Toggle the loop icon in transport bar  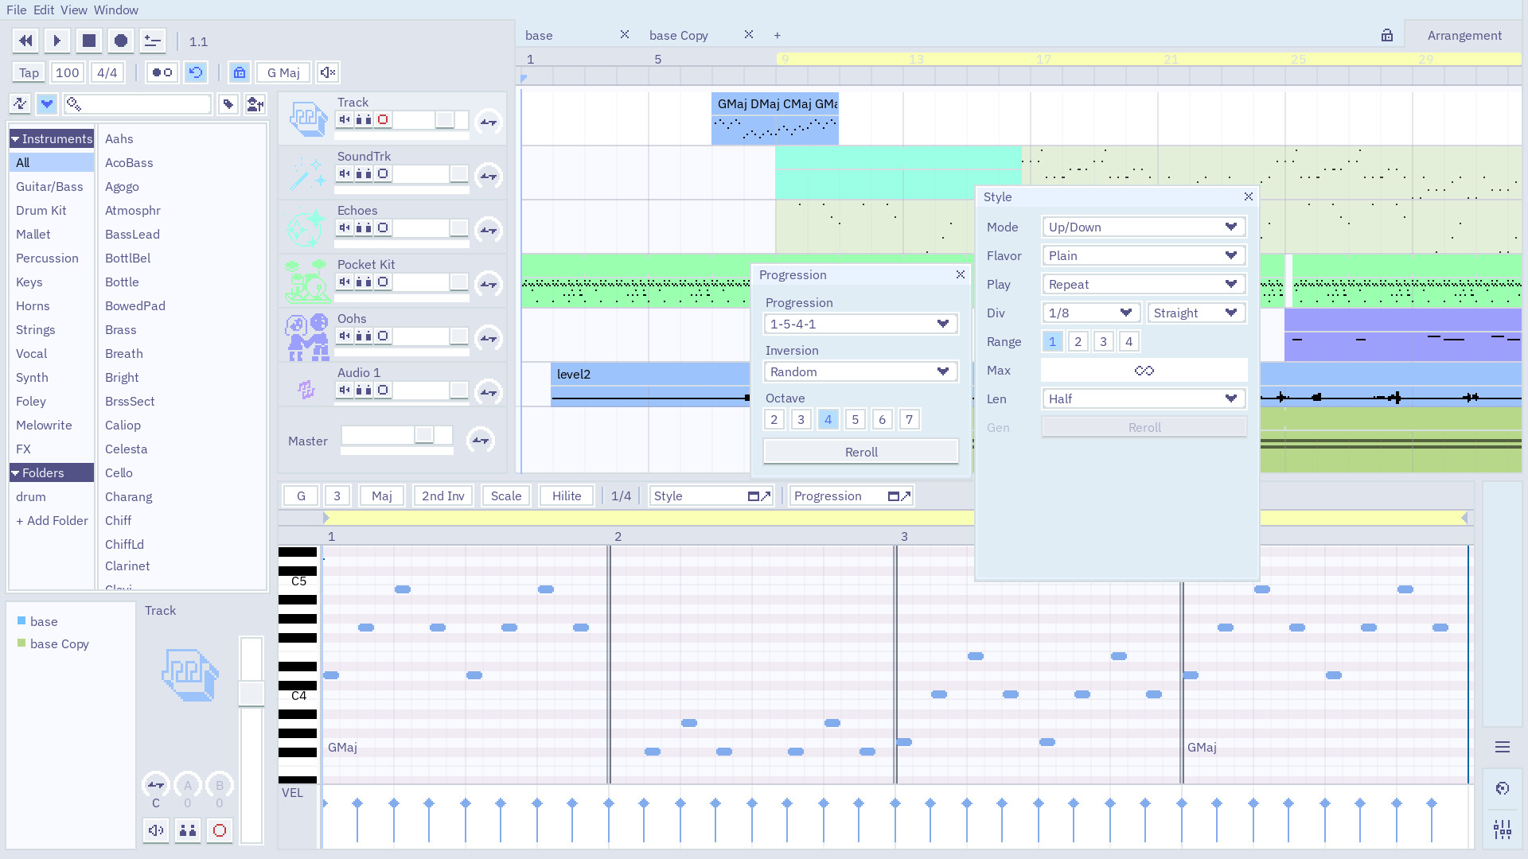tap(195, 72)
